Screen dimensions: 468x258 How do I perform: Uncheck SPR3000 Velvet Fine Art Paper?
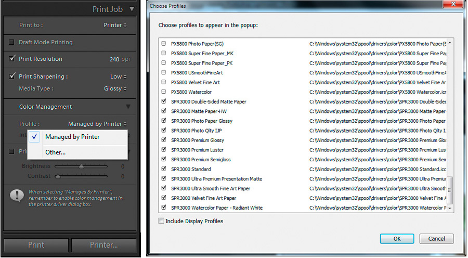click(x=164, y=198)
